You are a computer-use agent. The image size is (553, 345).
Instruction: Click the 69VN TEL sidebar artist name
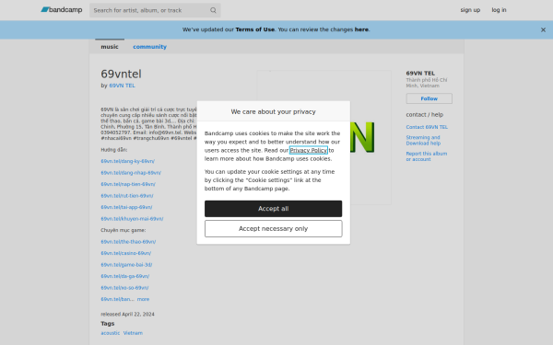click(420, 74)
